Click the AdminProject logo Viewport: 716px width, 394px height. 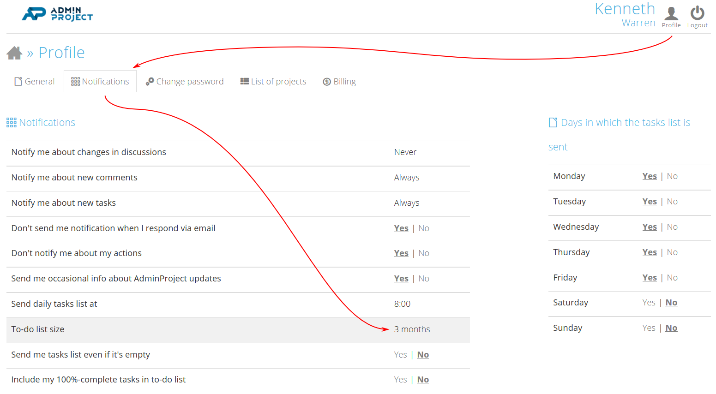point(57,14)
